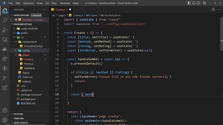Screen dimensions: 223x125
Task: Open the Accounts icon
Action: [x=5, y=110]
